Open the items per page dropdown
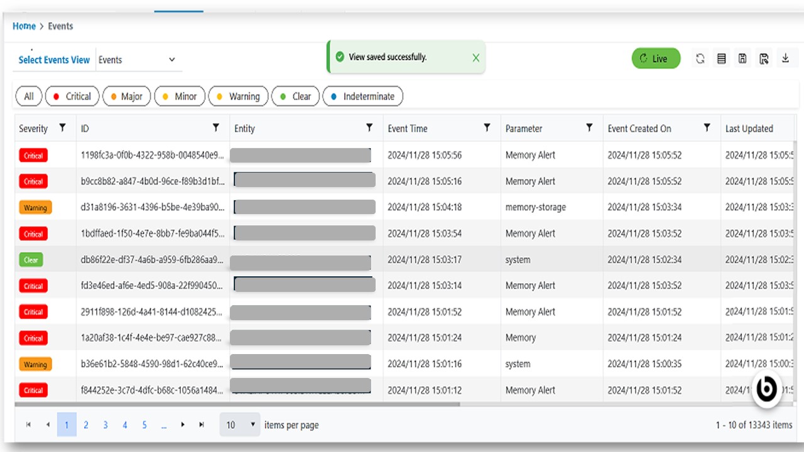The height and width of the screenshot is (452, 804). [x=240, y=425]
